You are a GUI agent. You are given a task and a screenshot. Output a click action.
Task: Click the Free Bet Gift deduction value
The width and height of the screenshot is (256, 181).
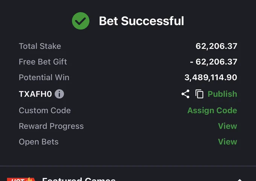point(213,62)
